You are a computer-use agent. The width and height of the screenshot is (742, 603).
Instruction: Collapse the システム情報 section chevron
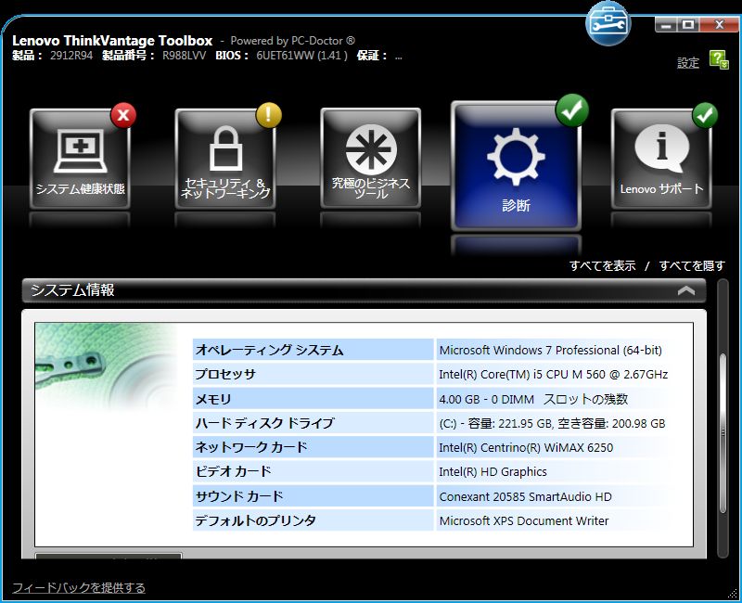(686, 290)
